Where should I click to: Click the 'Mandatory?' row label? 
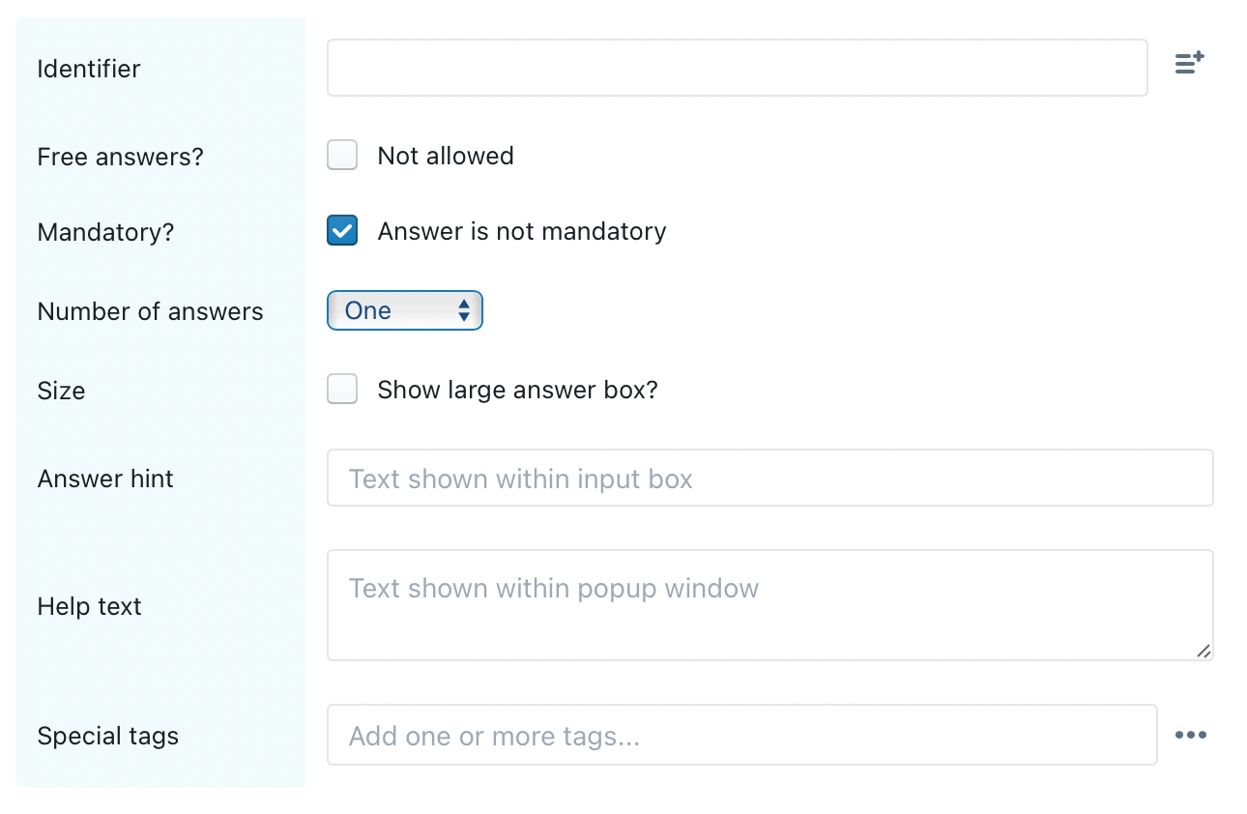pyautogui.click(x=106, y=233)
